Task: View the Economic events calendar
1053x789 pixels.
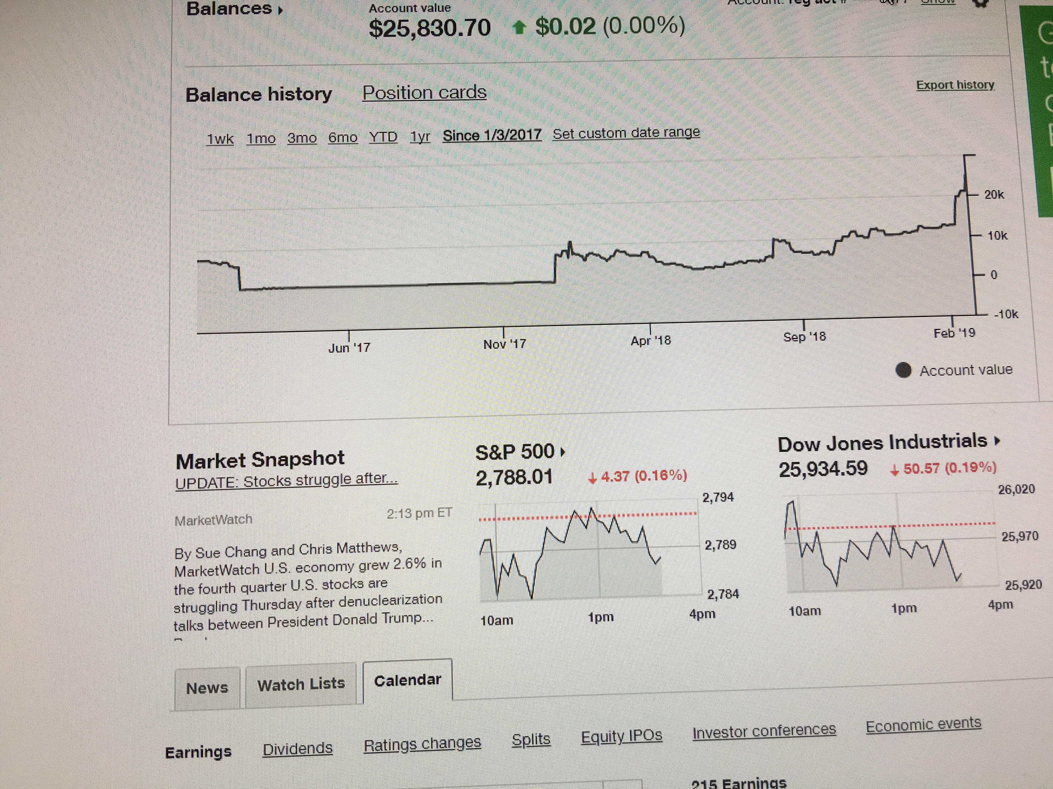Action: tap(923, 725)
